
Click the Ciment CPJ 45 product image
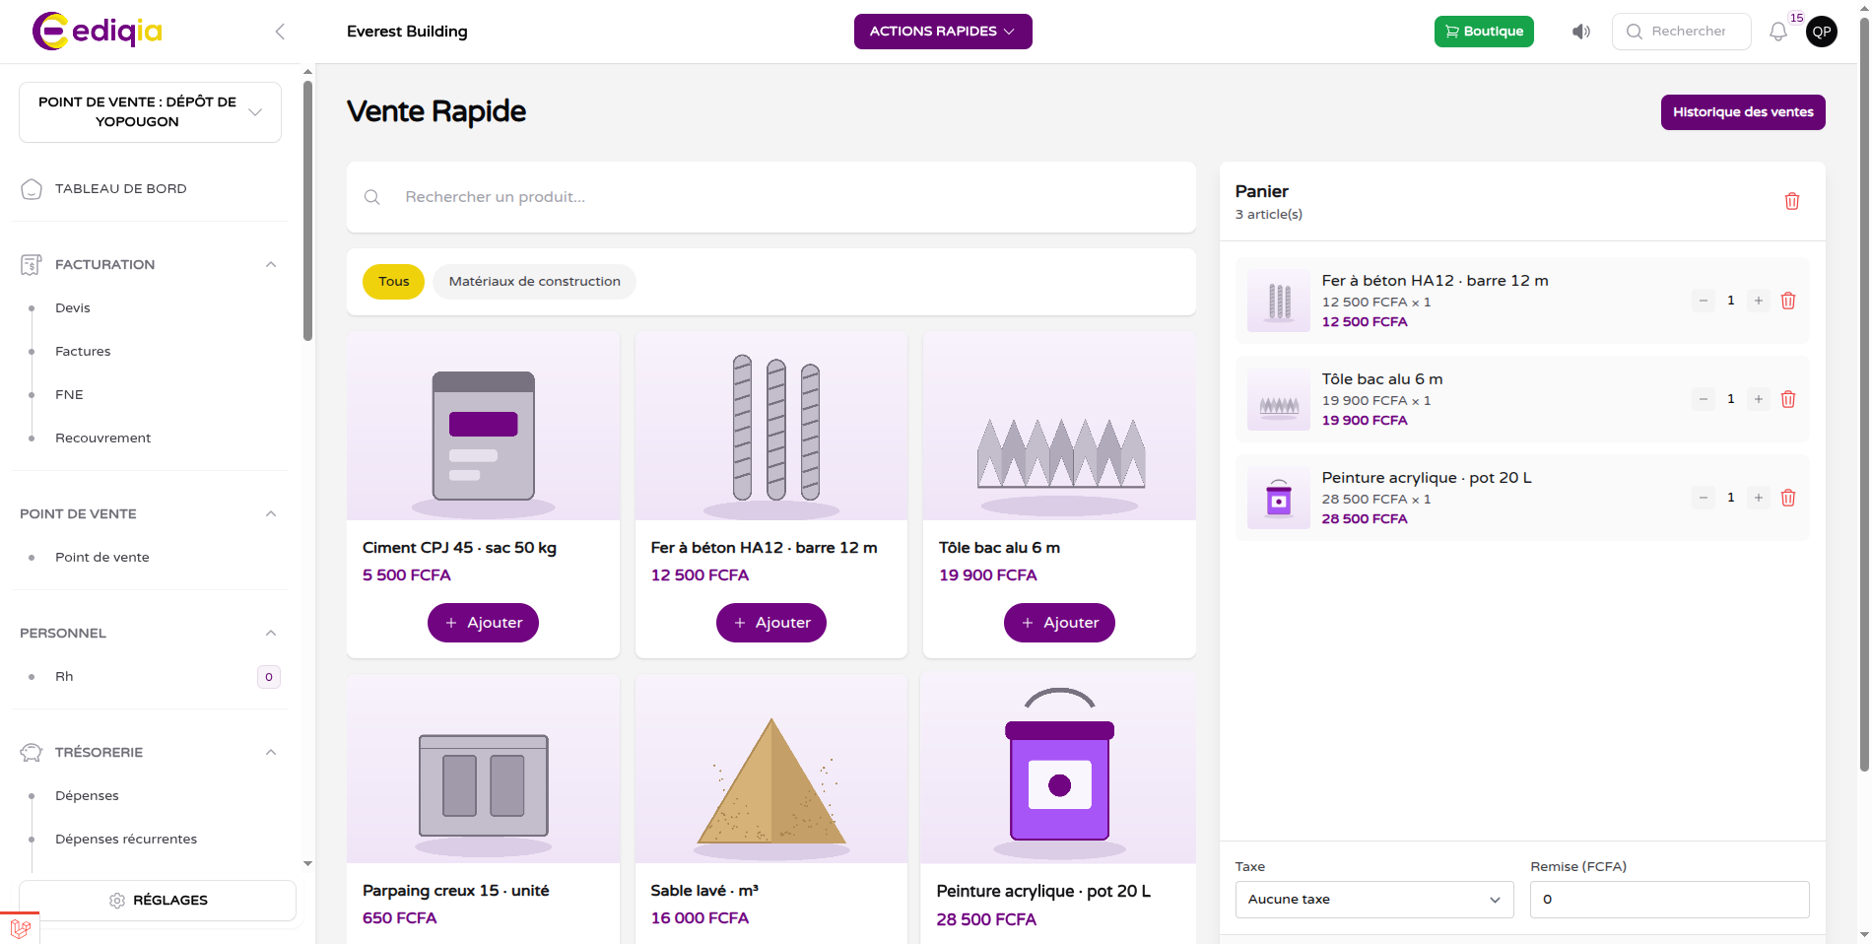coord(483,426)
